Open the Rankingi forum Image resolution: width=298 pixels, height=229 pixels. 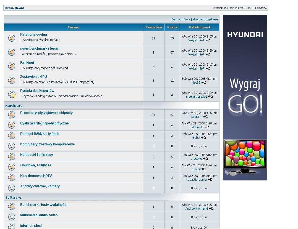pos(27,62)
